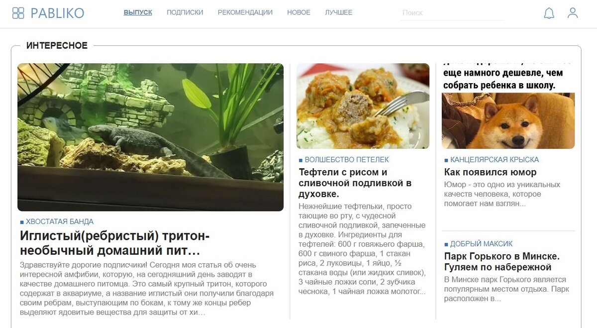
Task: Select the ВЫПУСК tab
Action: [x=138, y=12]
